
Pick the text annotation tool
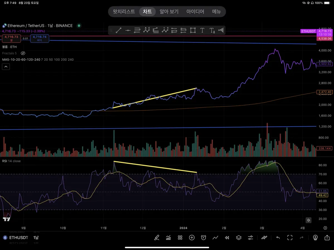click(202, 30)
